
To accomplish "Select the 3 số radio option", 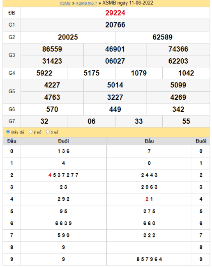I will [x=48, y=131].
